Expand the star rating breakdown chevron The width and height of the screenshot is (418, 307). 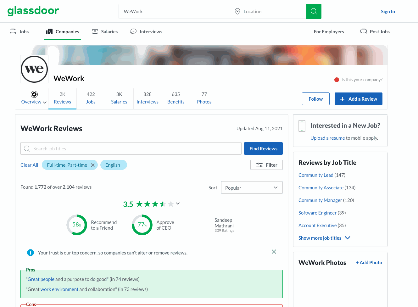(x=178, y=204)
